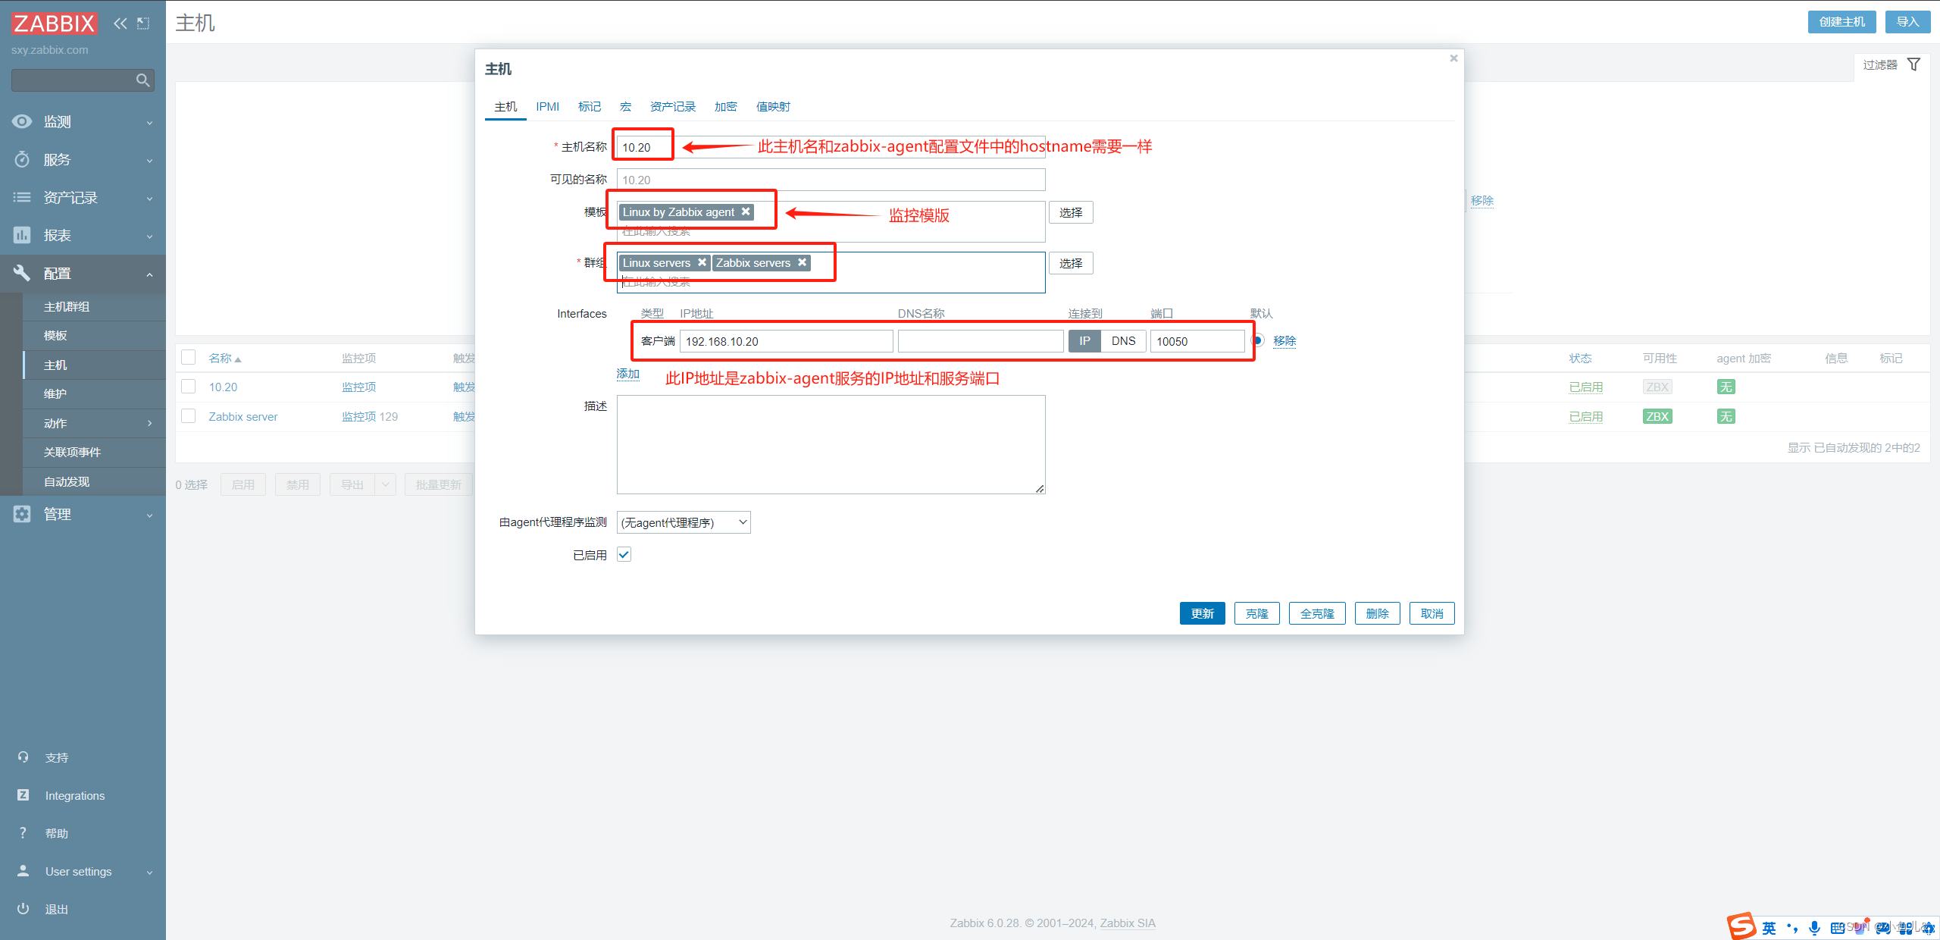Collapse the sidebar with double-arrow icon
Viewport: 1940px width, 940px height.
(120, 23)
